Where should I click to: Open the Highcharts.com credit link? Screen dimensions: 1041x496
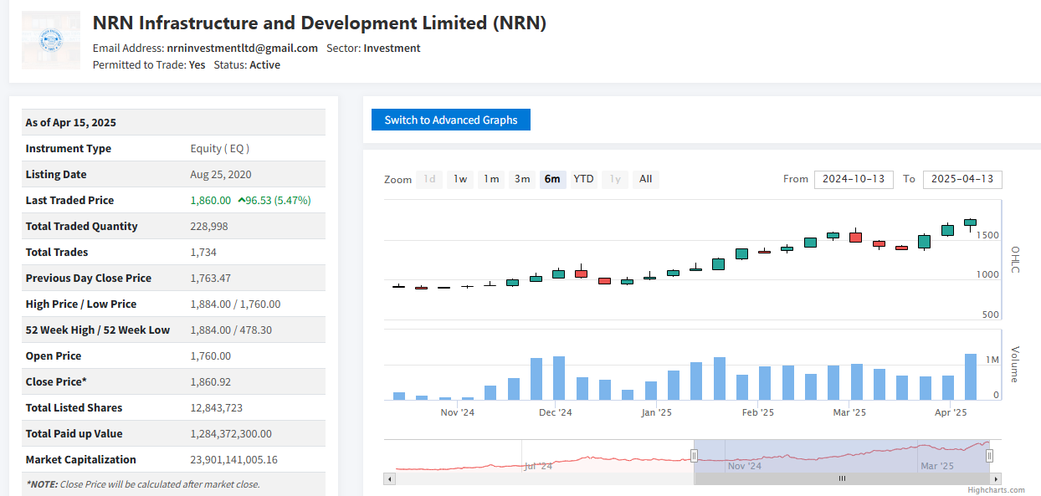coord(996,490)
